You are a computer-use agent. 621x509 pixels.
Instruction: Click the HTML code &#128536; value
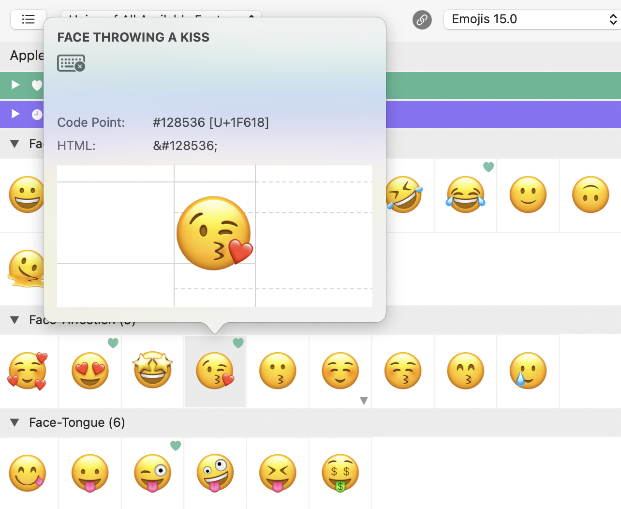pyautogui.click(x=185, y=146)
